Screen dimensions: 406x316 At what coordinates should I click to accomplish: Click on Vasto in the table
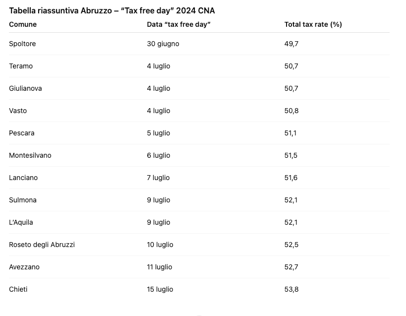(x=18, y=111)
